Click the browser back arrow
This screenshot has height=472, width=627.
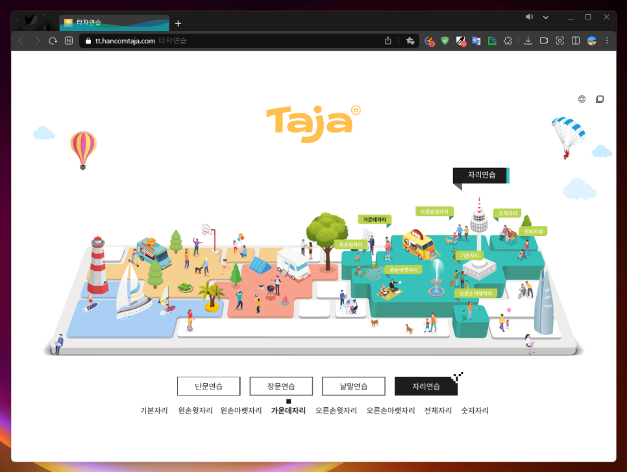(21, 40)
